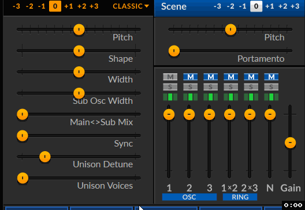The image size is (305, 210).
Task: Toggle mute for ring mod 2×3
Action: (x=251, y=77)
